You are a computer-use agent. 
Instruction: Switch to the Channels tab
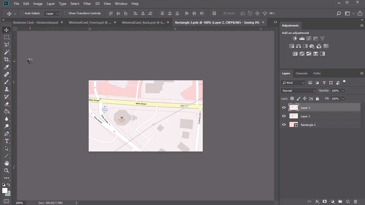[301, 73]
